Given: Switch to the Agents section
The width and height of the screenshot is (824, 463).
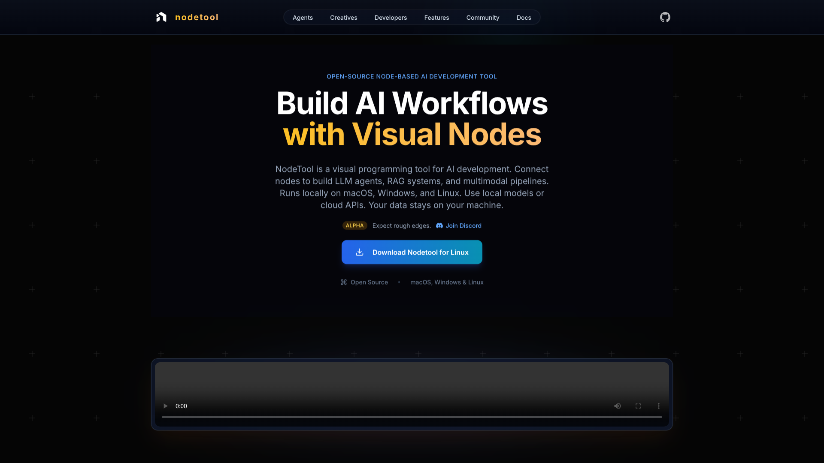Looking at the screenshot, I should pos(303,18).
